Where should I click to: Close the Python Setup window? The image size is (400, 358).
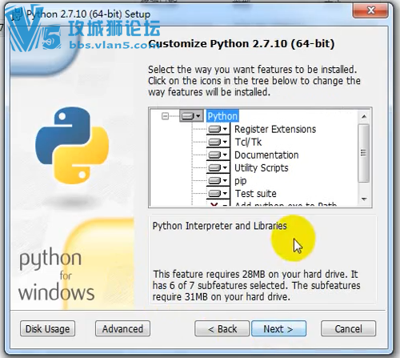[x=370, y=10]
